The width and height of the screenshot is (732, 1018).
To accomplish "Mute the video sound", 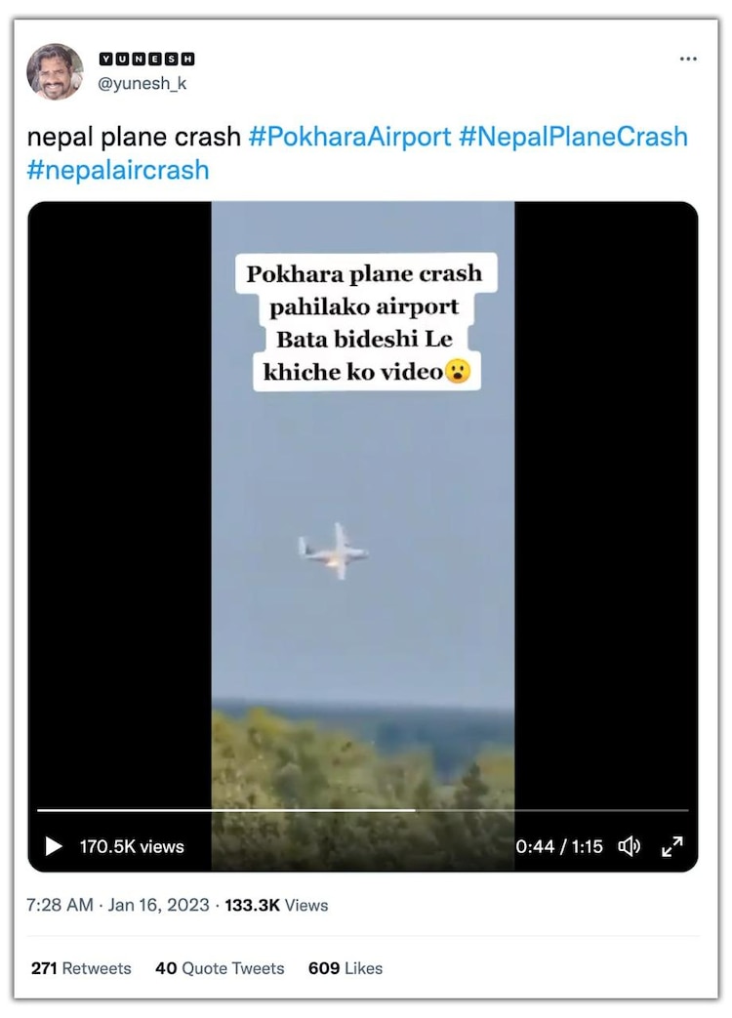I will 630,846.
